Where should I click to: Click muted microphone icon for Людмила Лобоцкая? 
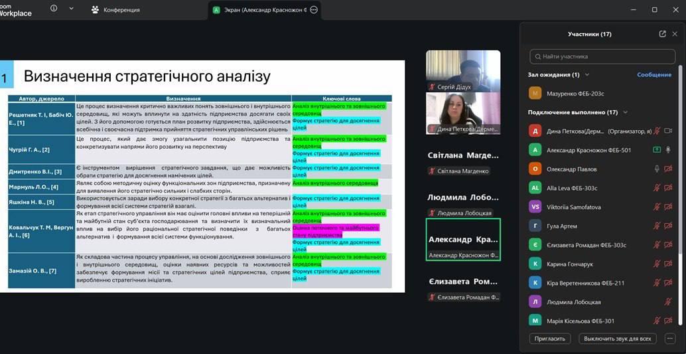(x=668, y=302)
